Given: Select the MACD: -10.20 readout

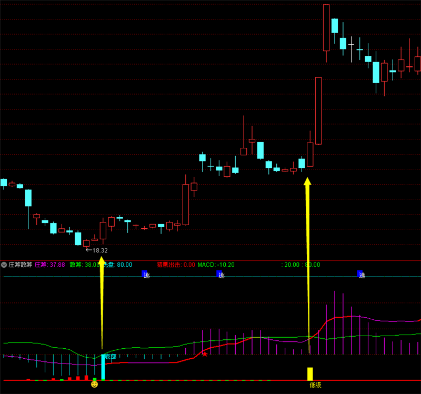Looking at the screenshot, I should [x=216, y=265].
